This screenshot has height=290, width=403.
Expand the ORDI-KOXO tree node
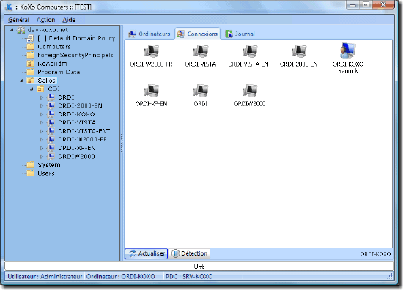(x=42, y=114)
